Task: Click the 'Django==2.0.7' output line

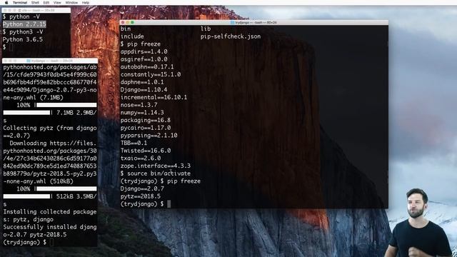Action: coord(142,188)
